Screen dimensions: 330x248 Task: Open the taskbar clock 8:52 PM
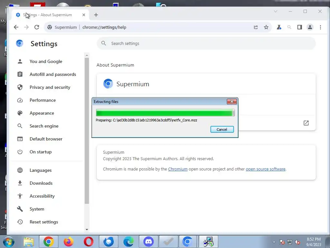pyautogui.click(x=314, y=242)
